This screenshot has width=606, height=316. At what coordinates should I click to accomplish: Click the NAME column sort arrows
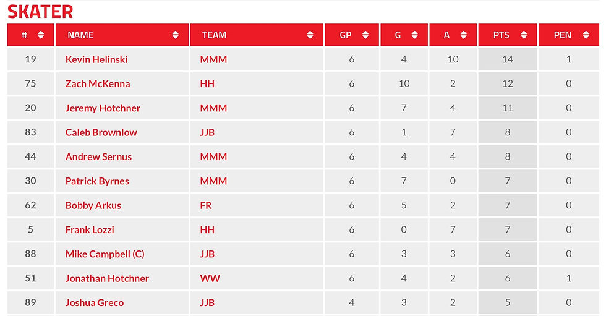tap(176, 35)
